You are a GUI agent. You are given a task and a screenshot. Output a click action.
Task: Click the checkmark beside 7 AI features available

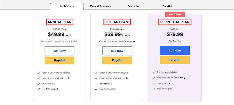[154, 72]
